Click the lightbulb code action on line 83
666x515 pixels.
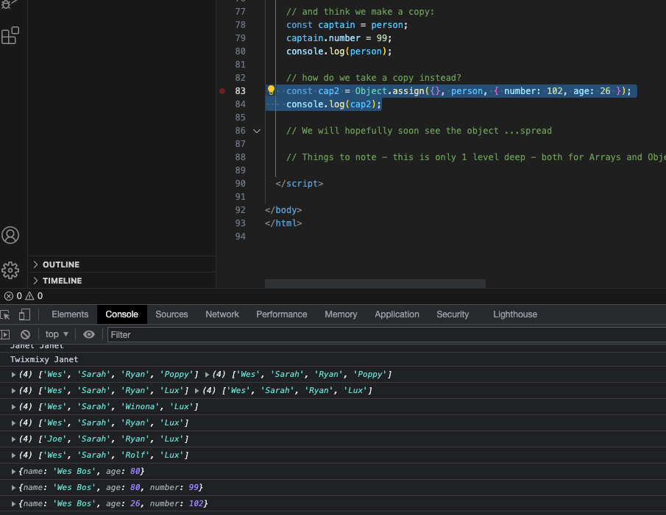pyautogui.click(x=271, y=91)
